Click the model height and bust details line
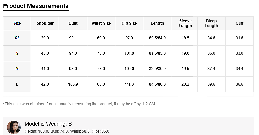Viewport: 259px width, 135px height. pyautogui.click(x=67, y=131)
